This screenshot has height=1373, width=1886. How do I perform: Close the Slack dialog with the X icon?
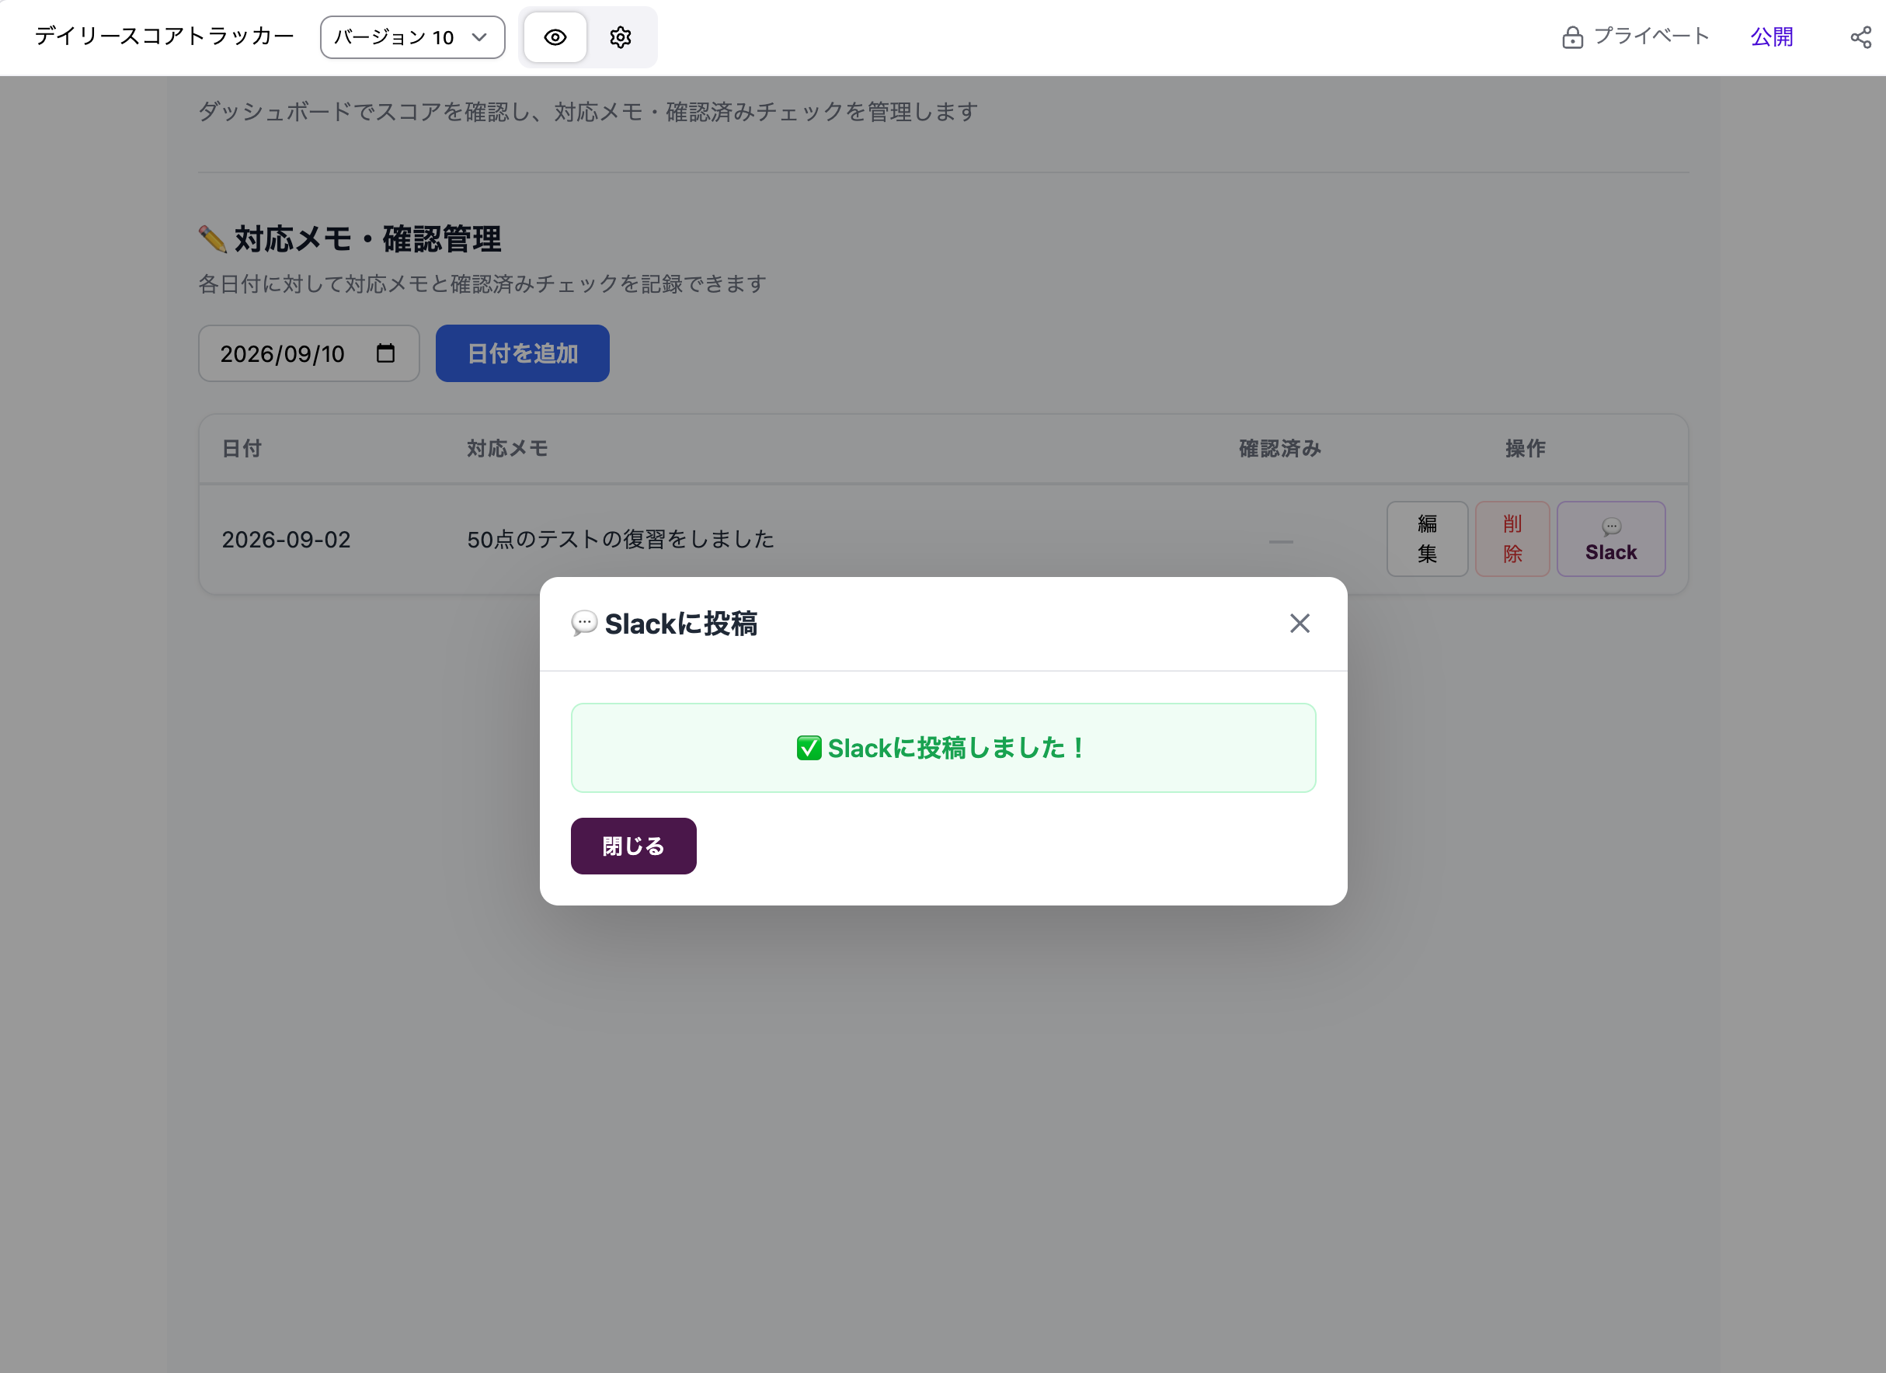[1300, 624]
